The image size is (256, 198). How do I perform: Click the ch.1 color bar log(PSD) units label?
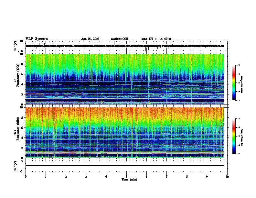pos(242,84)
